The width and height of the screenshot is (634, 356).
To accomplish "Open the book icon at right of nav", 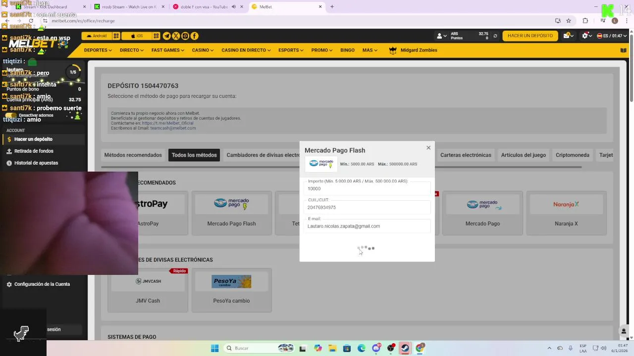I will 623,50.
